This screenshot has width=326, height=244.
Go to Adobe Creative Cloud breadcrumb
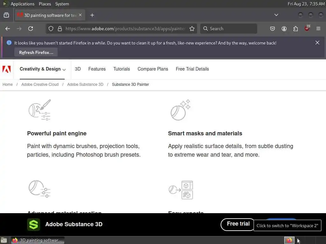point(40,85)
